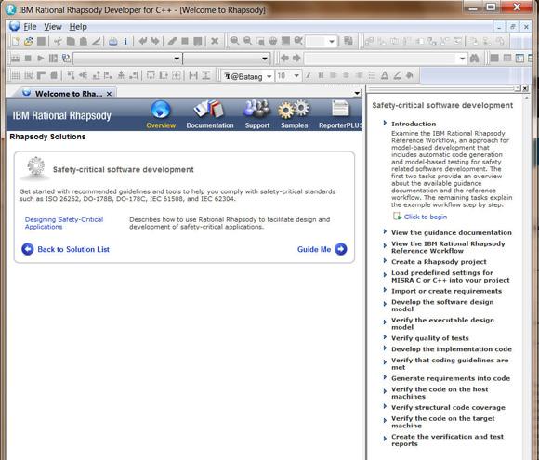Screen dimensions: 539x460
Task: Click the Stop square icon in code toolbar
Action: click(x=28, y=59)
